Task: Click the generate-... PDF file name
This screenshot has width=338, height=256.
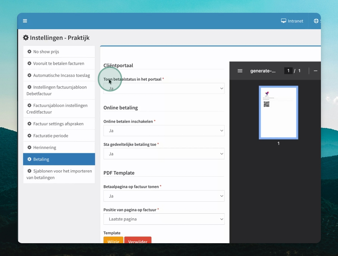Action: [263, 71]
